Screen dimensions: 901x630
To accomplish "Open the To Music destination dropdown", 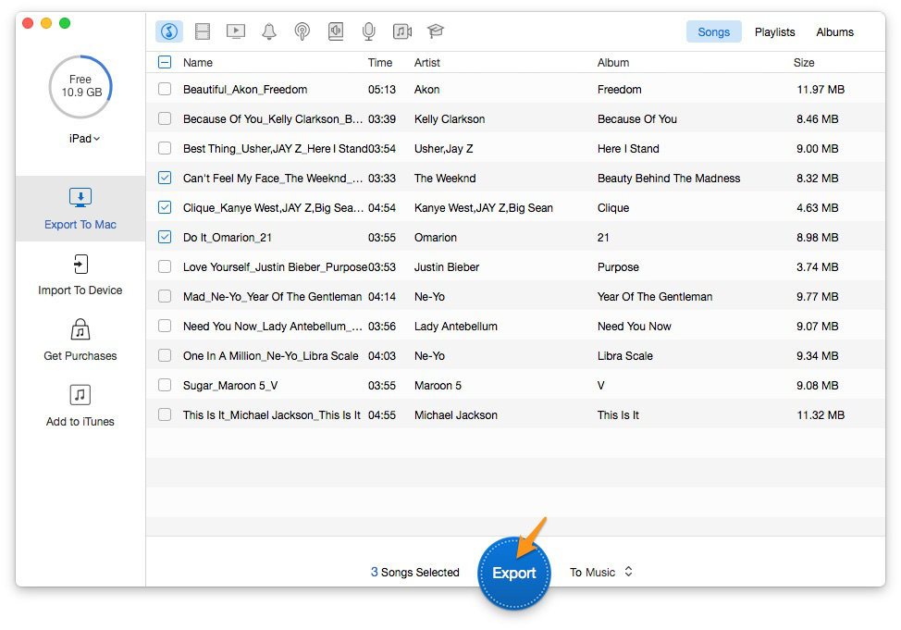I will coord(601,572).
